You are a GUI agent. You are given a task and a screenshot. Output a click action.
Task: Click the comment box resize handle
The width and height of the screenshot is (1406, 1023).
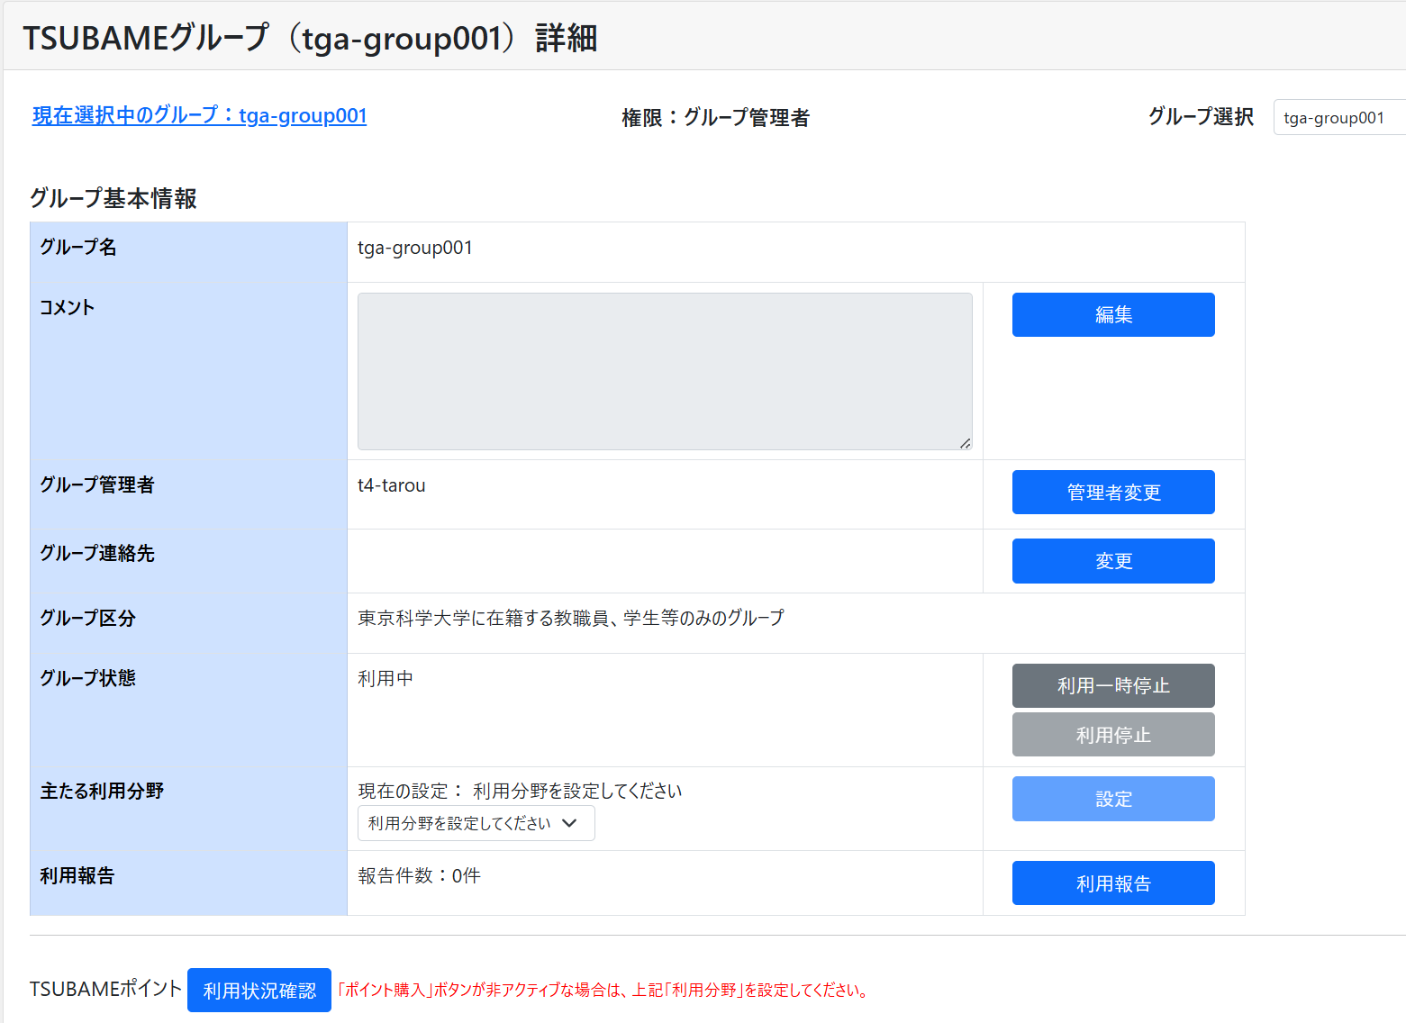[x=965, y=442]
